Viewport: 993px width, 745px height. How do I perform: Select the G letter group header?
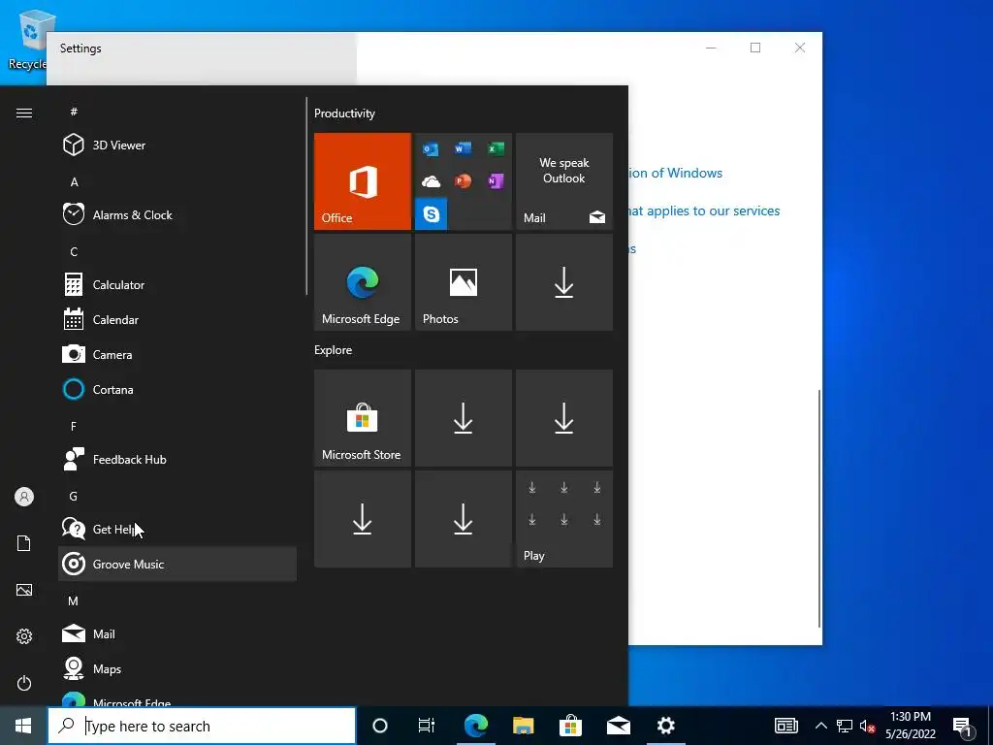(74, 496)
